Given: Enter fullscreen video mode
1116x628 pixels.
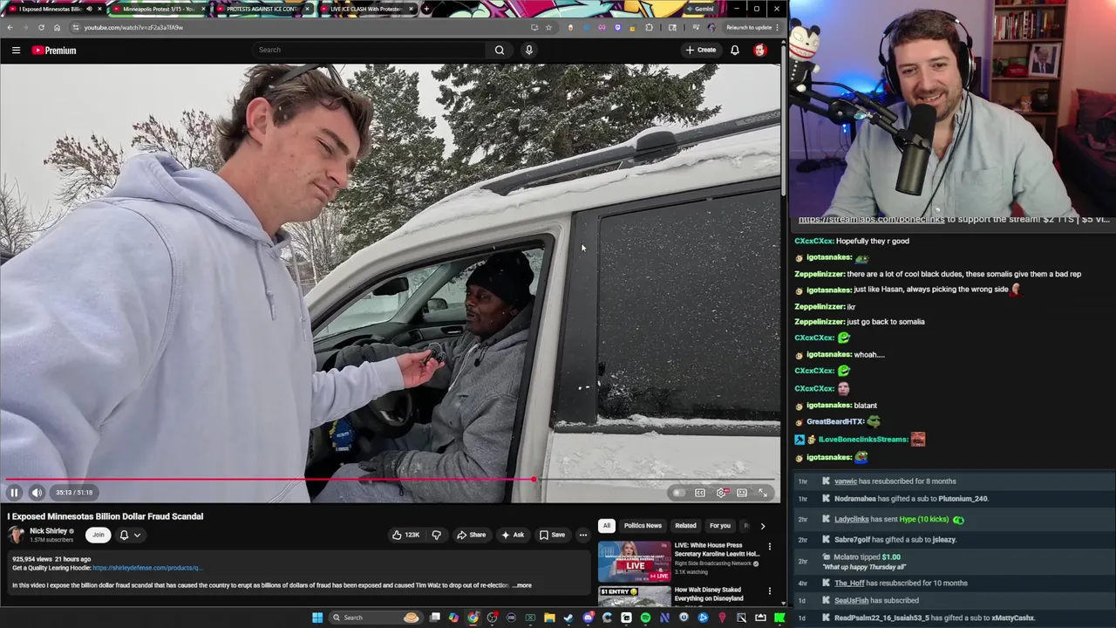Looking at the screenshot, I should pos(763,493).
